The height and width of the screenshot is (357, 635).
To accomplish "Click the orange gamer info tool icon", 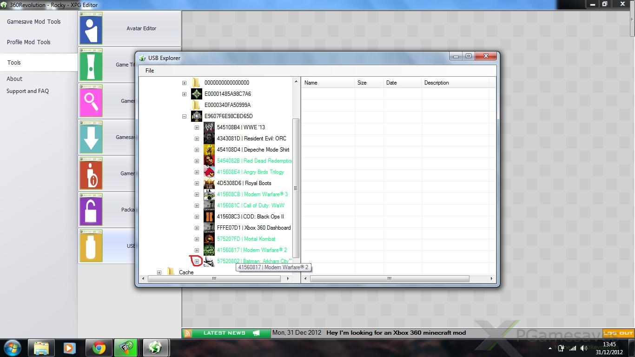I will 91,173.
